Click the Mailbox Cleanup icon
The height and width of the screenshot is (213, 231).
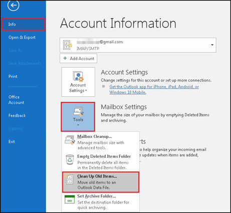[70, 140]
